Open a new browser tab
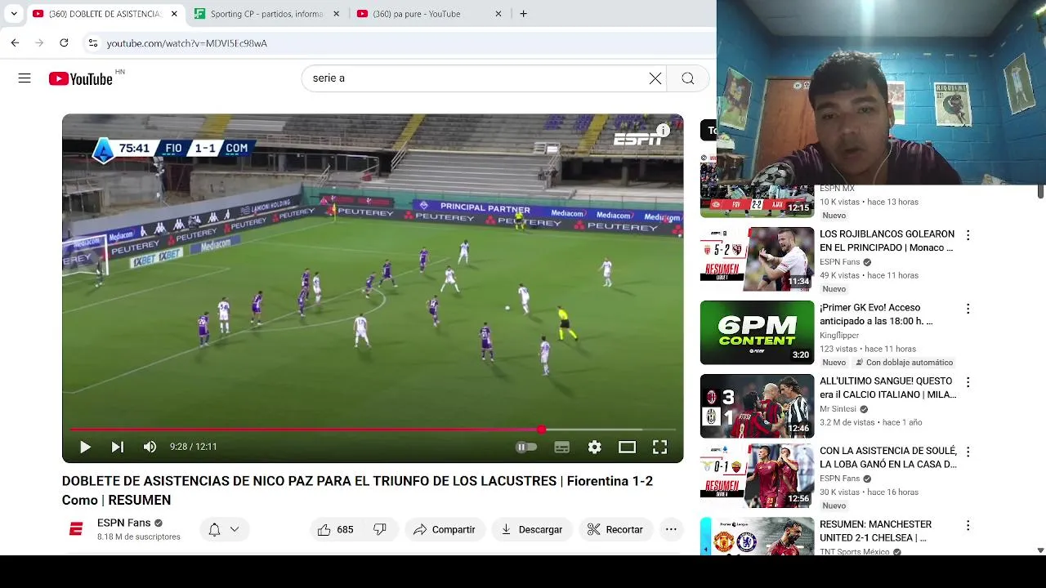 pos(523,14)
